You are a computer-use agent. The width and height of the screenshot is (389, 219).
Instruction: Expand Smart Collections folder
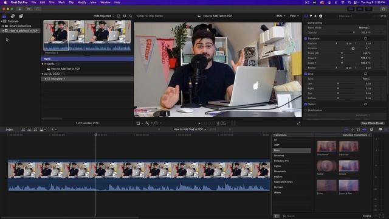coord(3,26)
